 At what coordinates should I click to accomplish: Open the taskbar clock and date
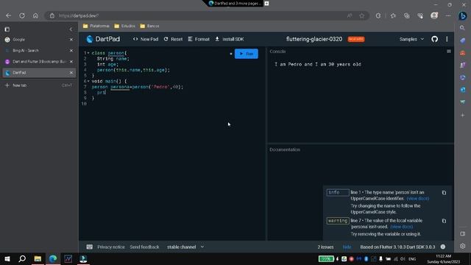(x=443, y=258)
